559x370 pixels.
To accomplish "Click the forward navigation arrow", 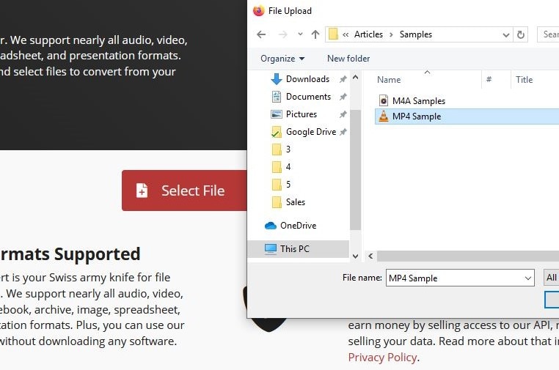I will [282, 34].
